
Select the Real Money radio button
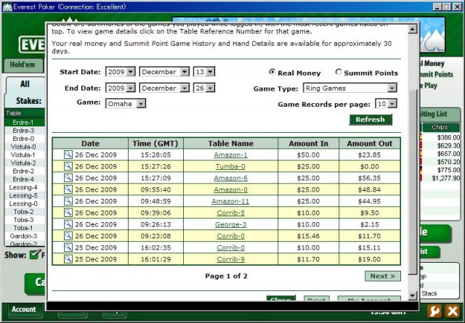pyautogui.click(x=272, y=72)
